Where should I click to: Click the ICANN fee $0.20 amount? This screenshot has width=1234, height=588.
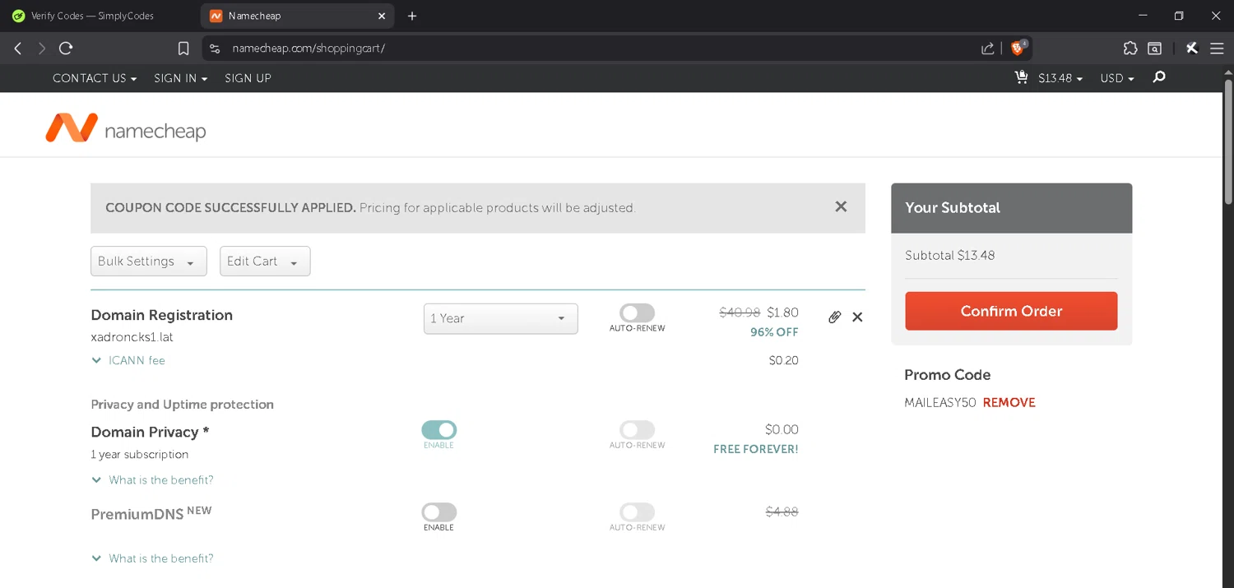783,360
